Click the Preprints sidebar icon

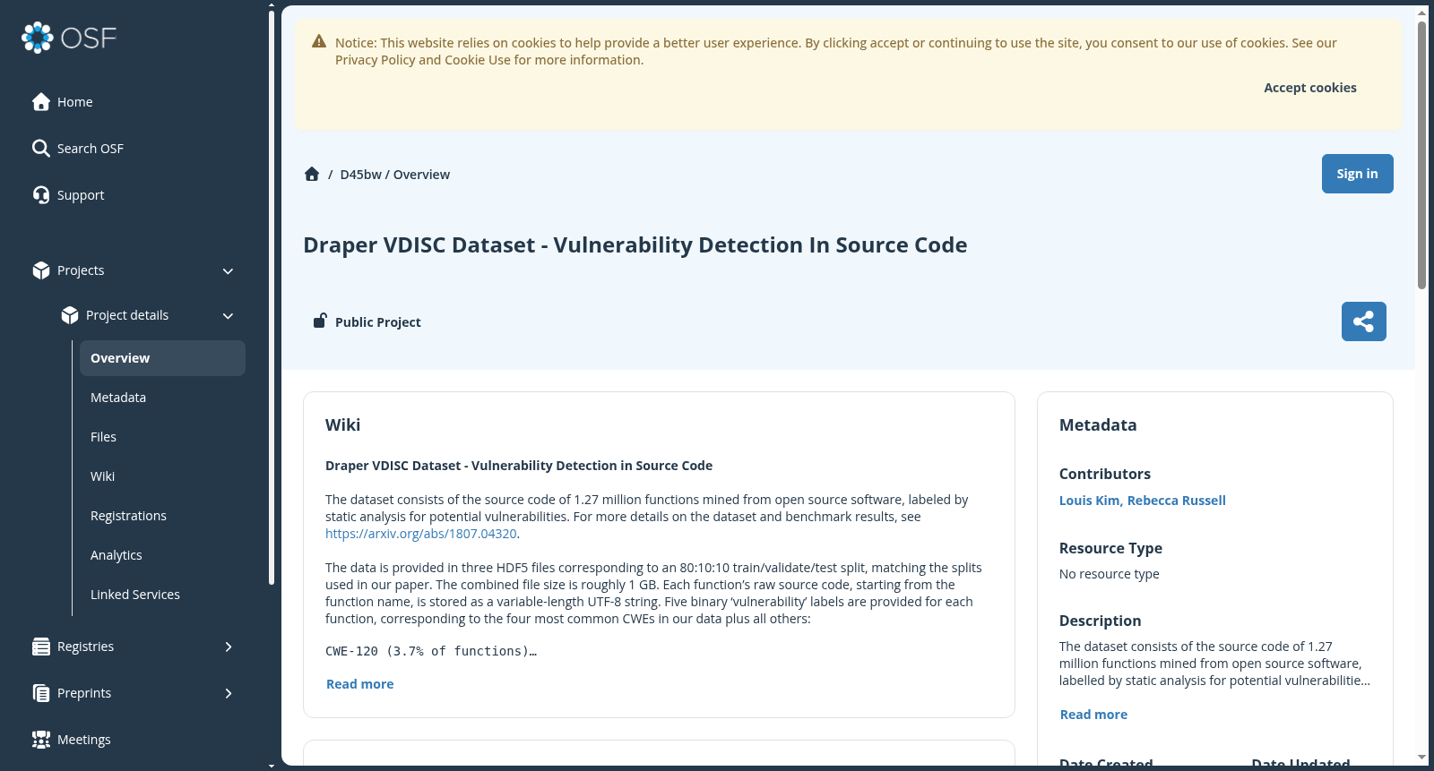tap(40, 693)
